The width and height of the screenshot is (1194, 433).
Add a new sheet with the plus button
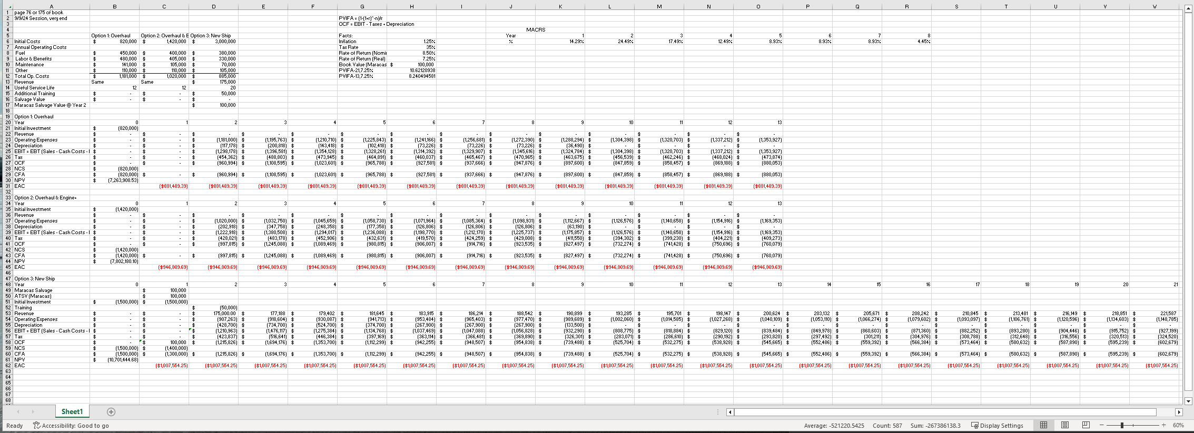[111, 412]
